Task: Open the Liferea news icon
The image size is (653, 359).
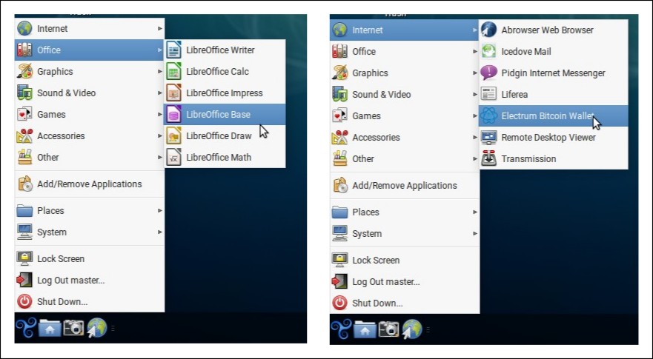Action: click(x=488, y=95)
